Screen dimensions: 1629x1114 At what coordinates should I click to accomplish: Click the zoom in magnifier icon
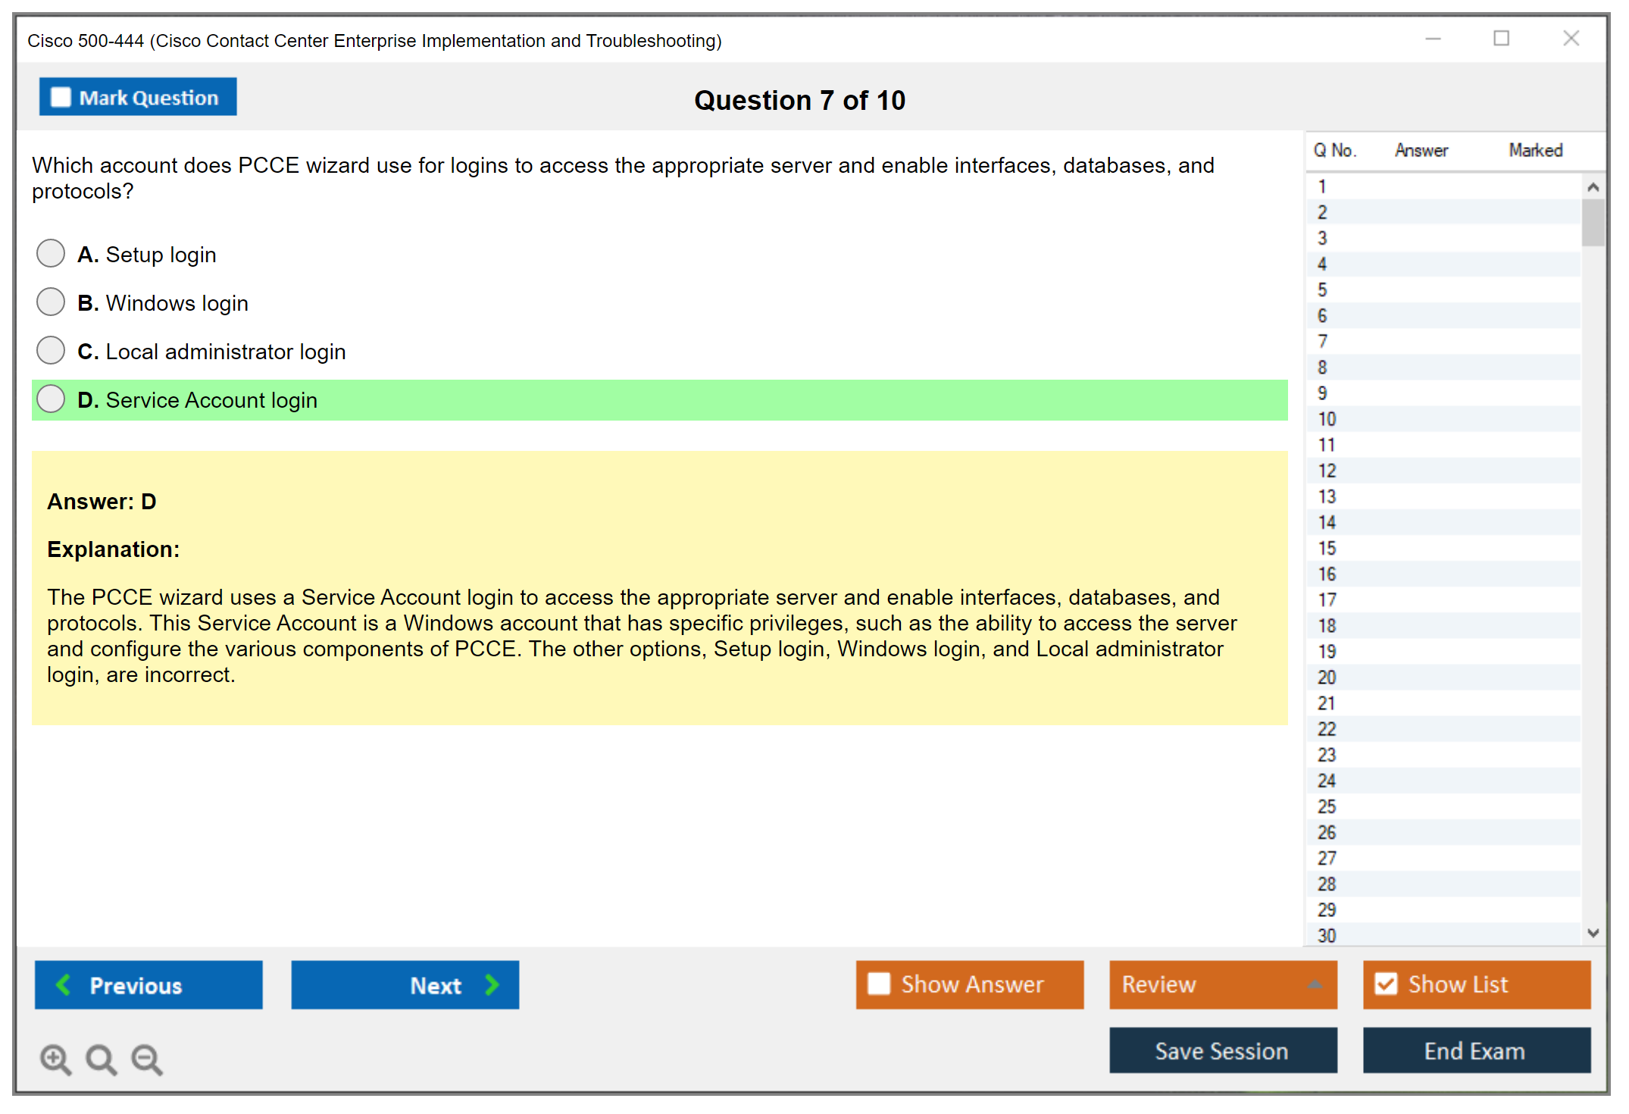pos(55,1059)
